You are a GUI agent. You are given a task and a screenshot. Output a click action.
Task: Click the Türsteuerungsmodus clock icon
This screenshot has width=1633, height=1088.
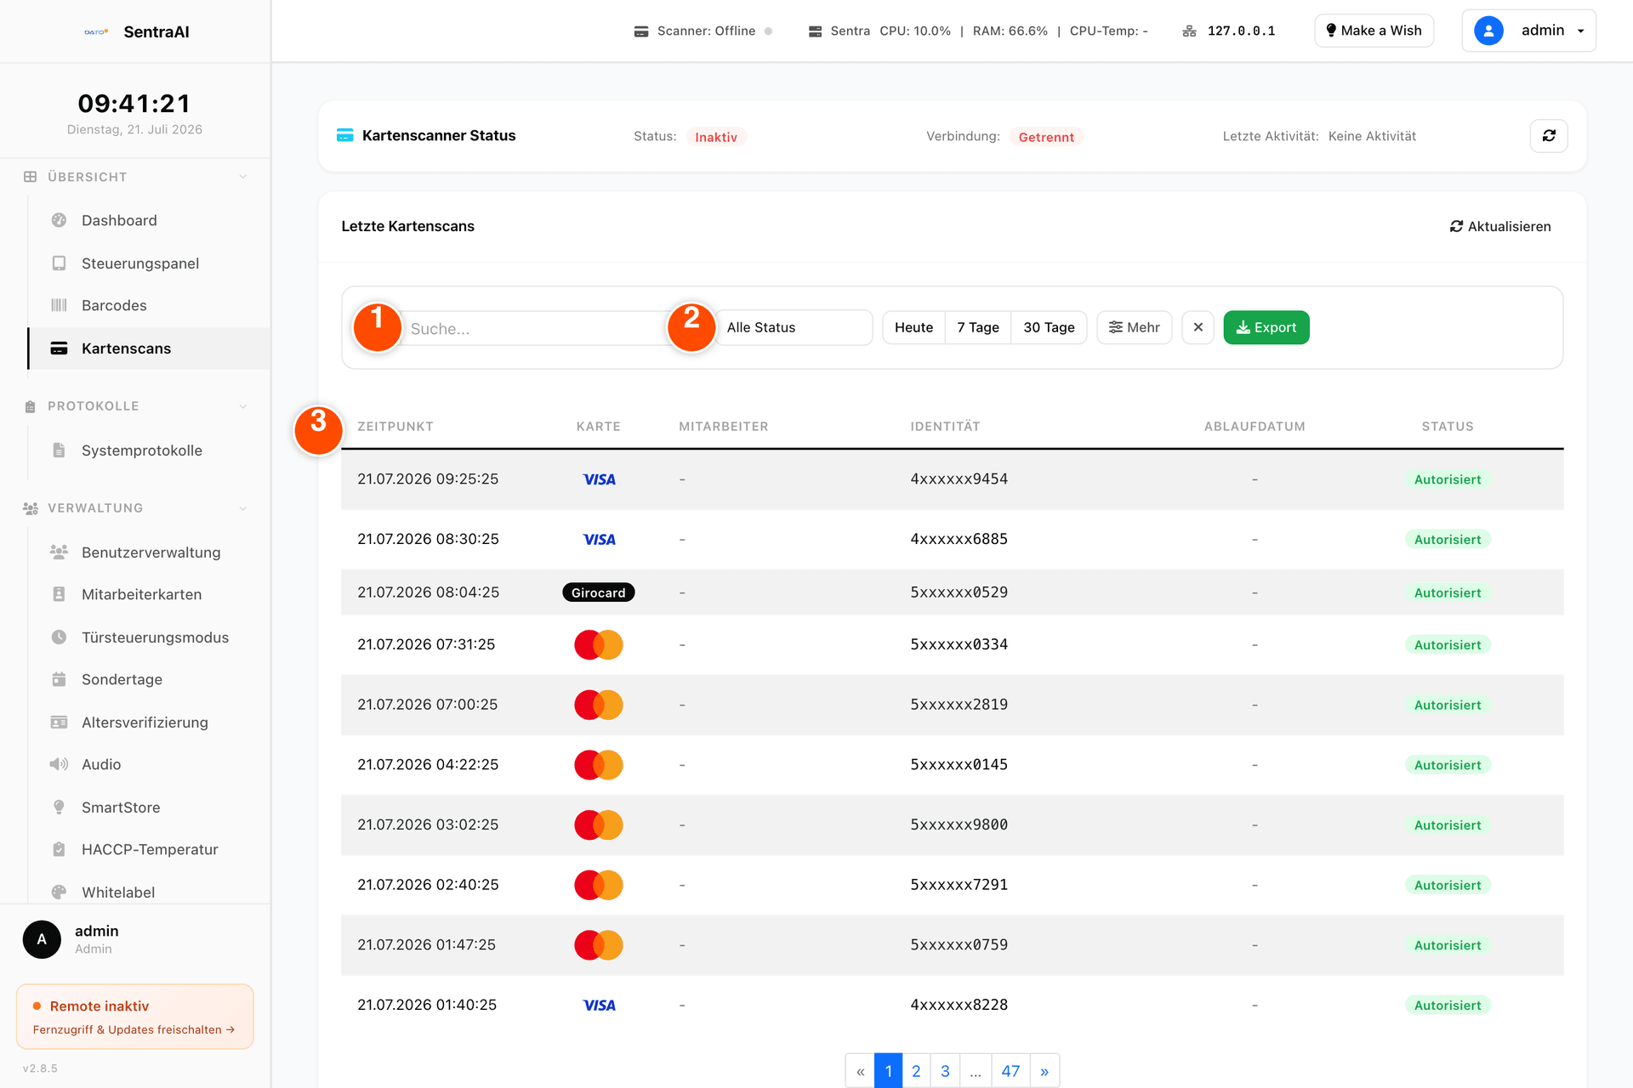tap(59, 637)
